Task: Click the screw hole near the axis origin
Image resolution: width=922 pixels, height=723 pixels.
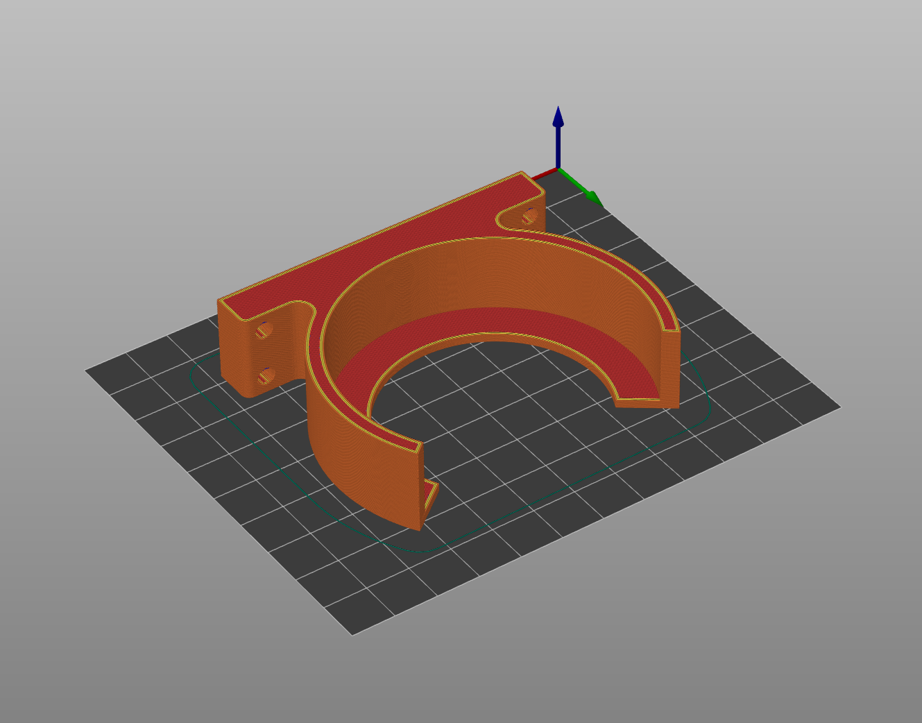Action: 529,216
